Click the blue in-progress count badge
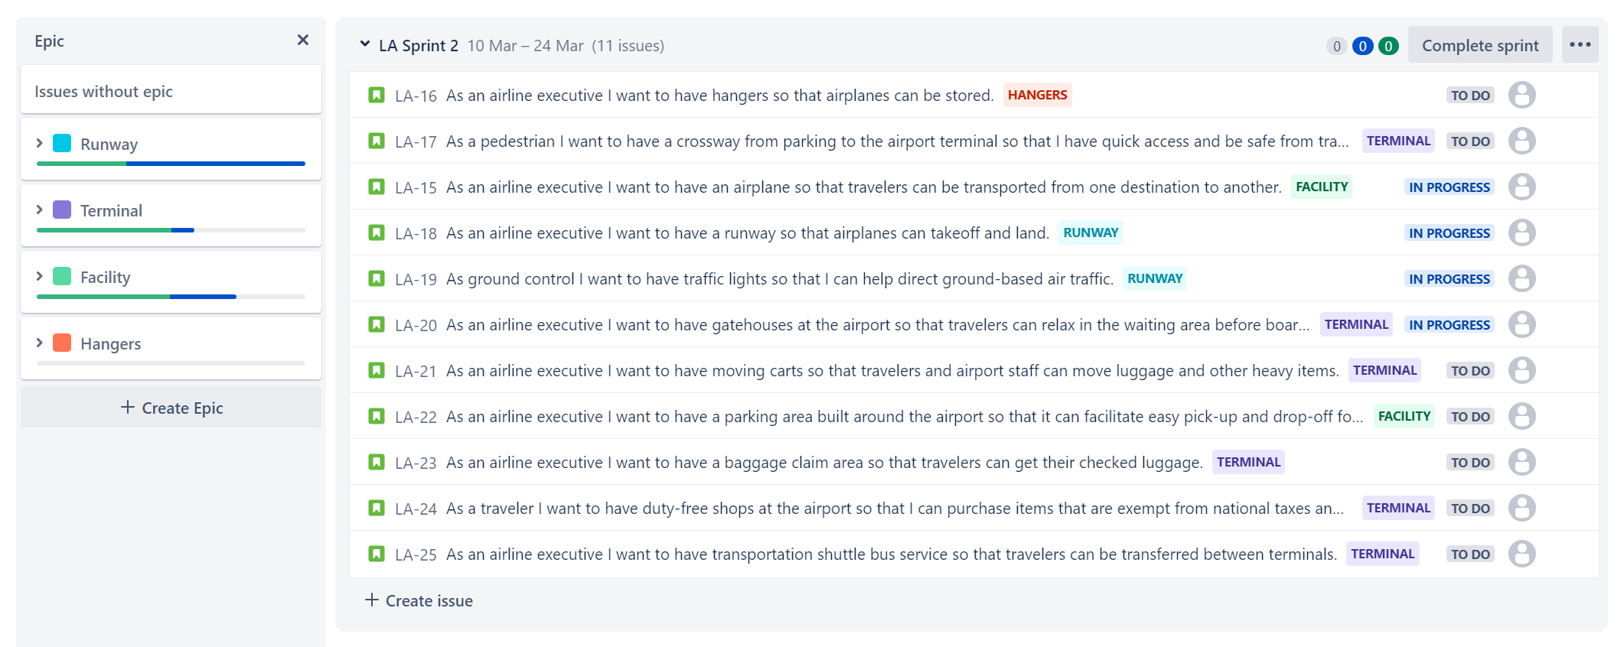1624x647 pixels. (x=1362, y=46)
